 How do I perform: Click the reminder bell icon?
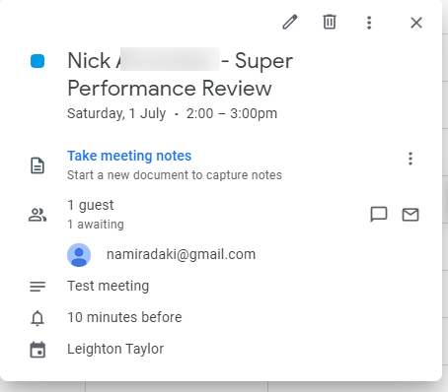coord(37,318)
